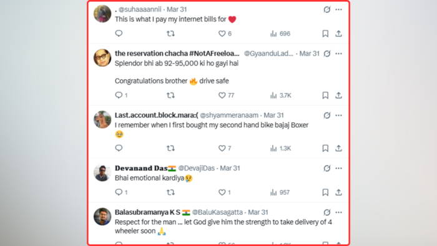Screen dimensions: 437x246
Task: Like the @suhaaaannii internet bills tweet
Action: (222, 34)
